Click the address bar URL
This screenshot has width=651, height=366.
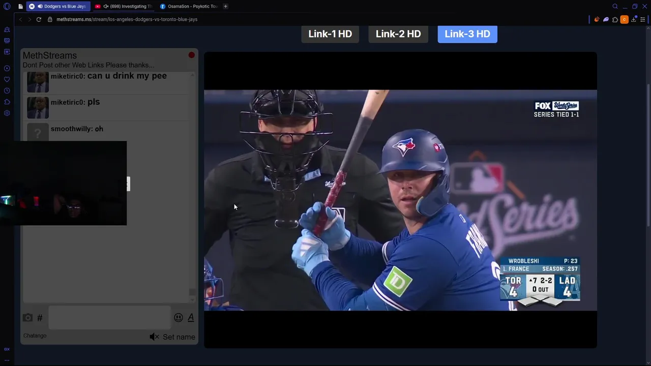tap(127, 19)
